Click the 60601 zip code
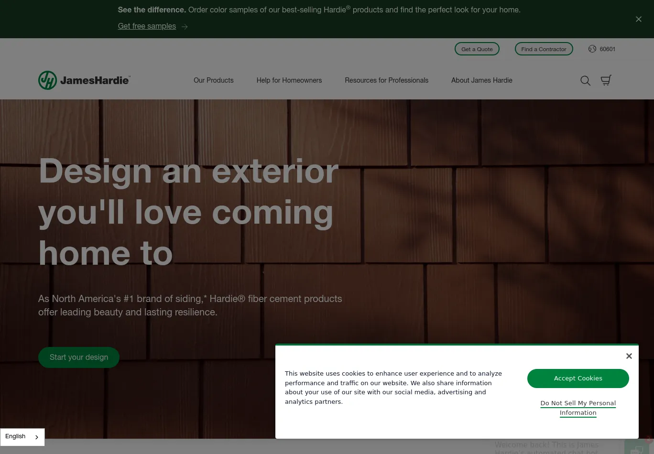Viewport: 654px width, 454px height. tap(608, 49)
